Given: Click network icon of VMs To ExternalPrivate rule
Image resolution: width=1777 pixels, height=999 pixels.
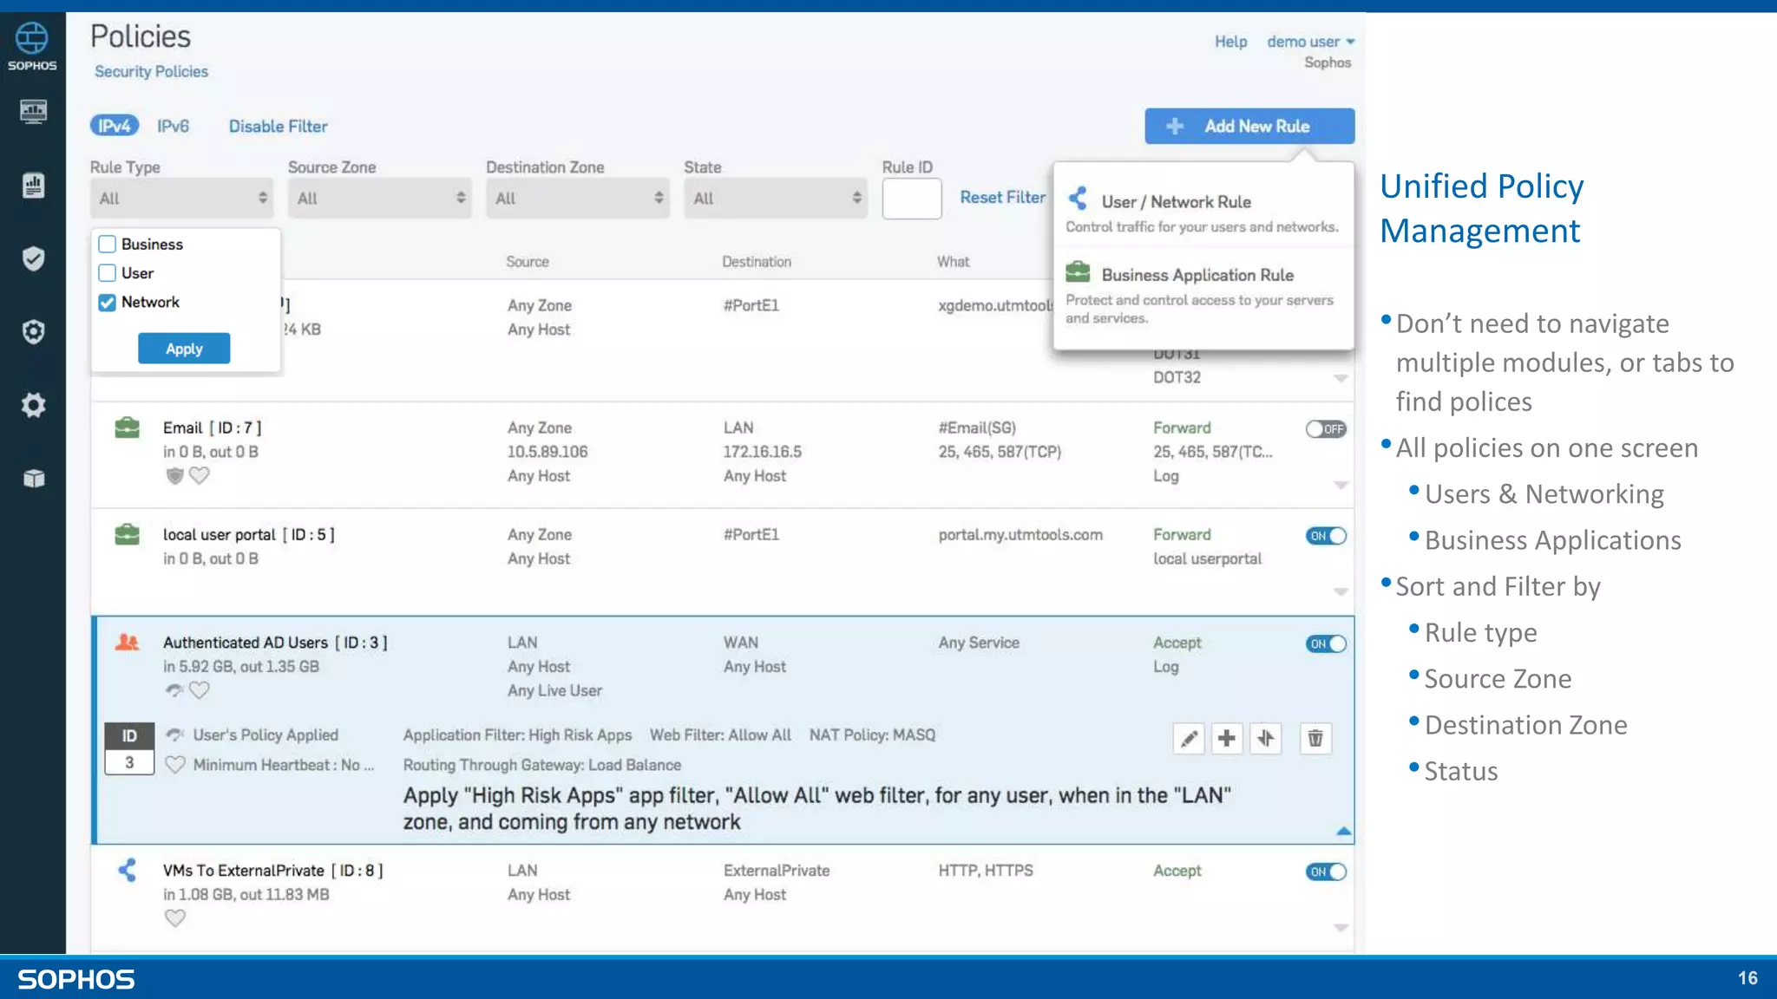Looking at the screenshot, I should 128,870.
